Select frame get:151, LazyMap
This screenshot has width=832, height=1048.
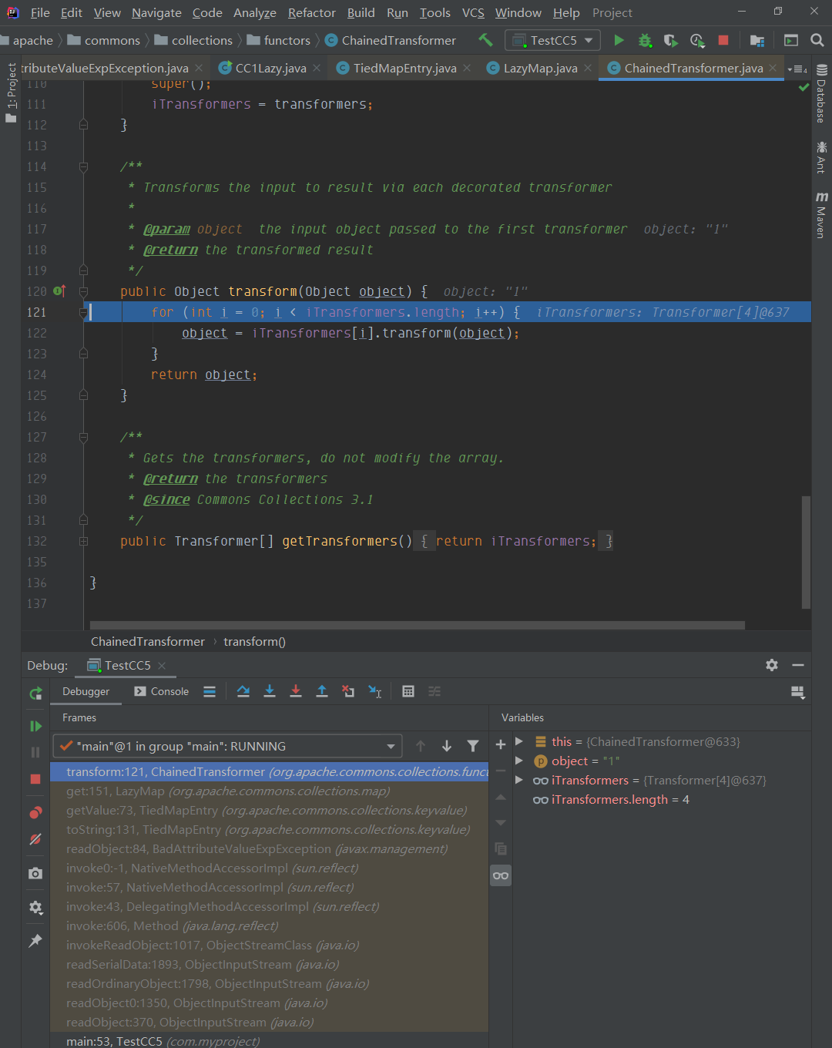(270, 791)
